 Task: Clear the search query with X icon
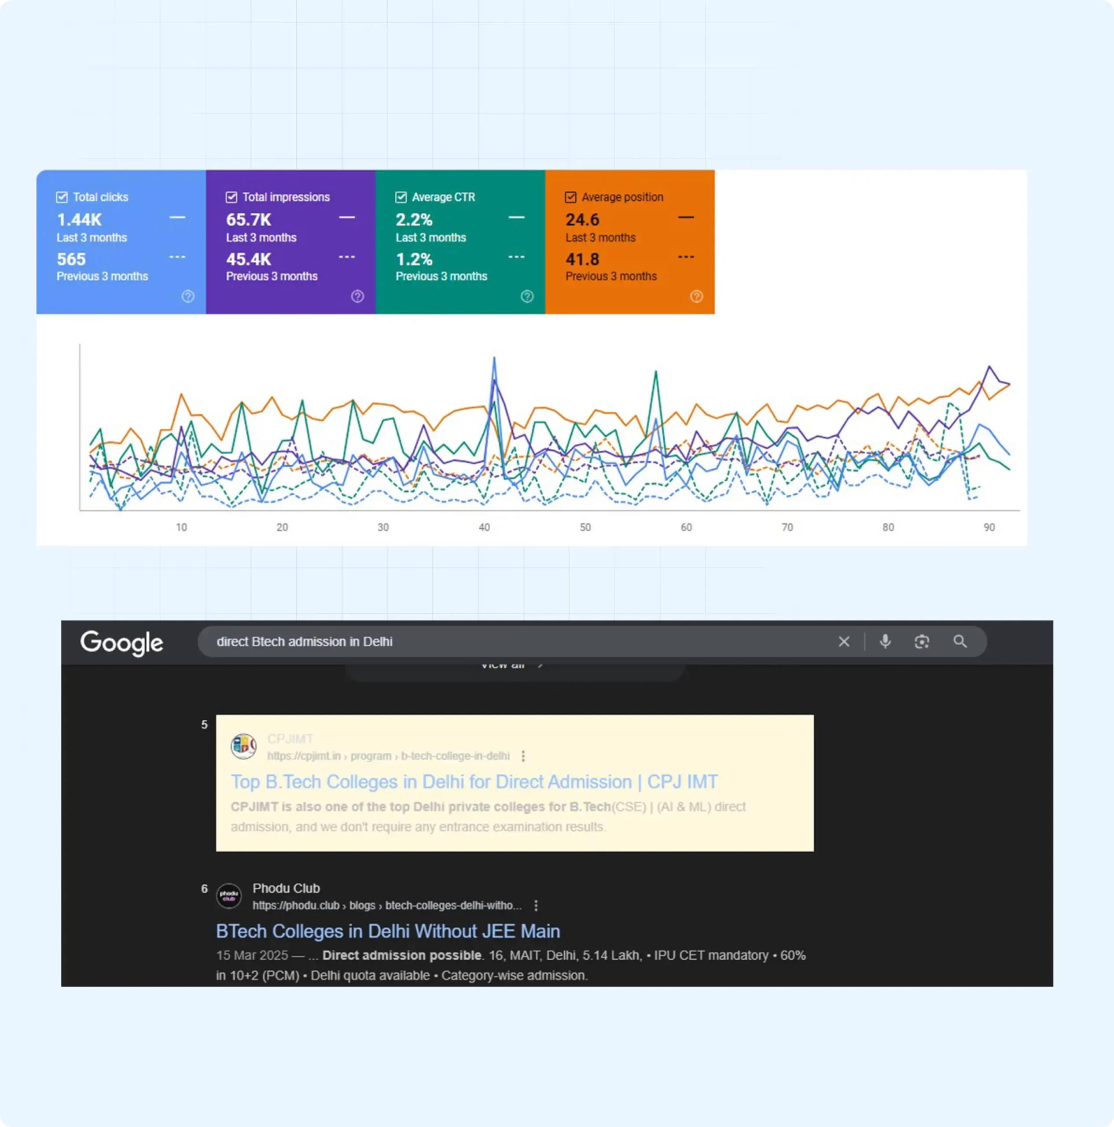(x=844, y=642)
